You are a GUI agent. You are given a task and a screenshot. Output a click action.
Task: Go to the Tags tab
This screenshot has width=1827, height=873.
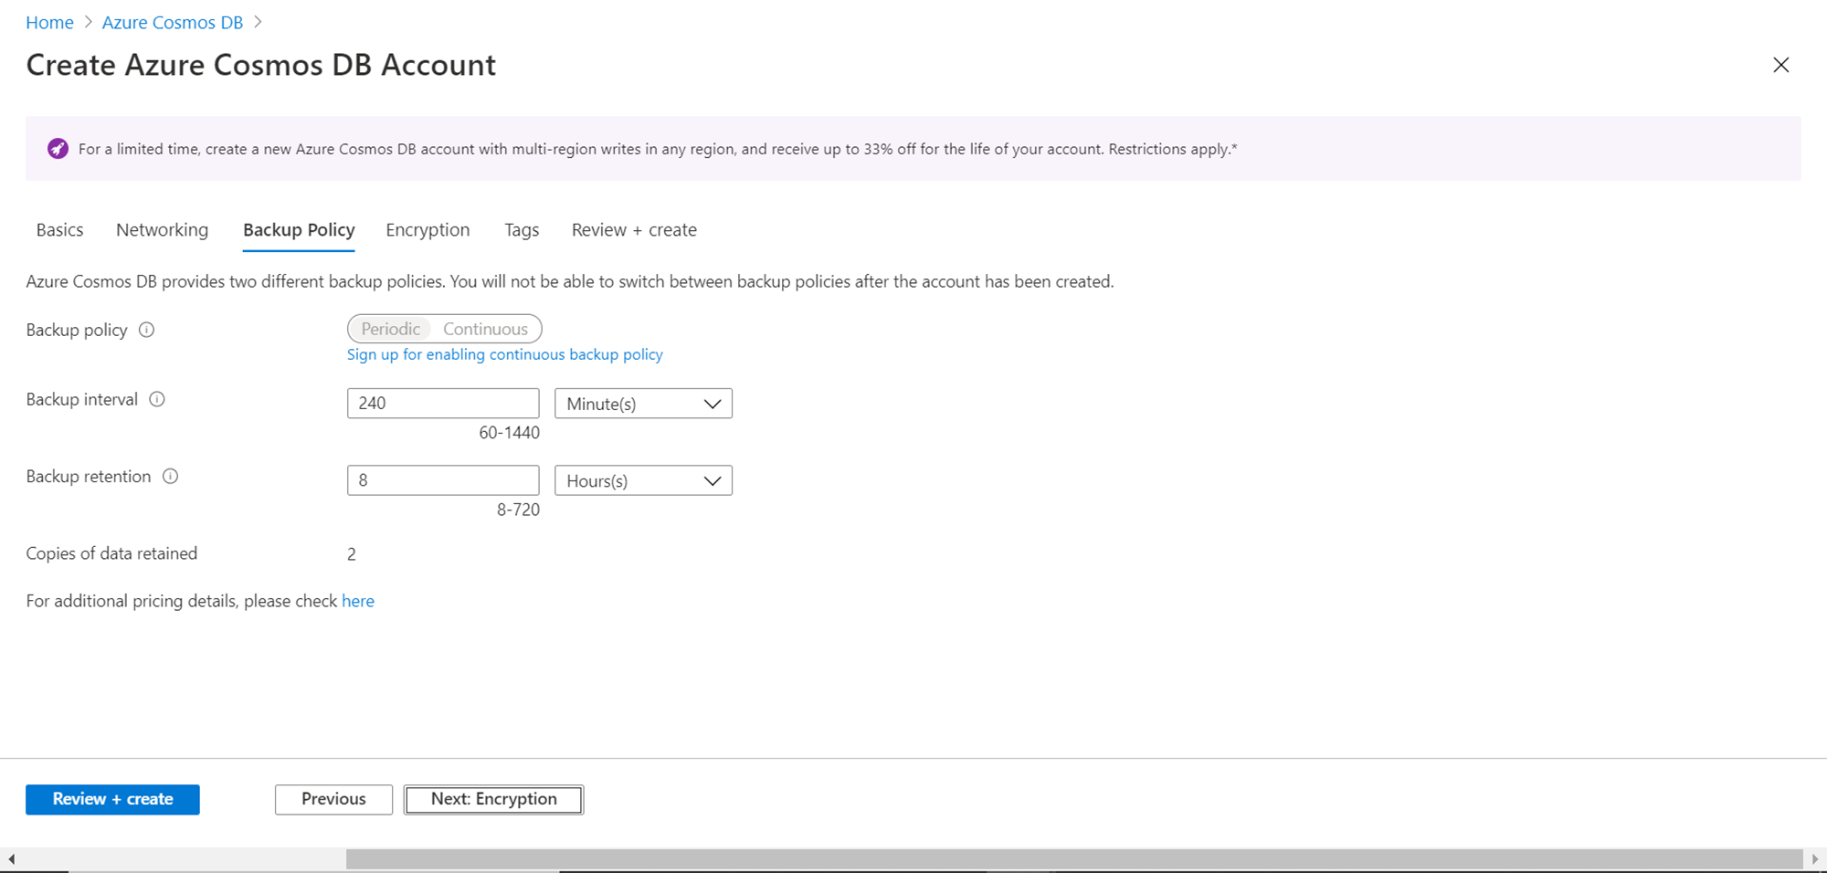522,230
